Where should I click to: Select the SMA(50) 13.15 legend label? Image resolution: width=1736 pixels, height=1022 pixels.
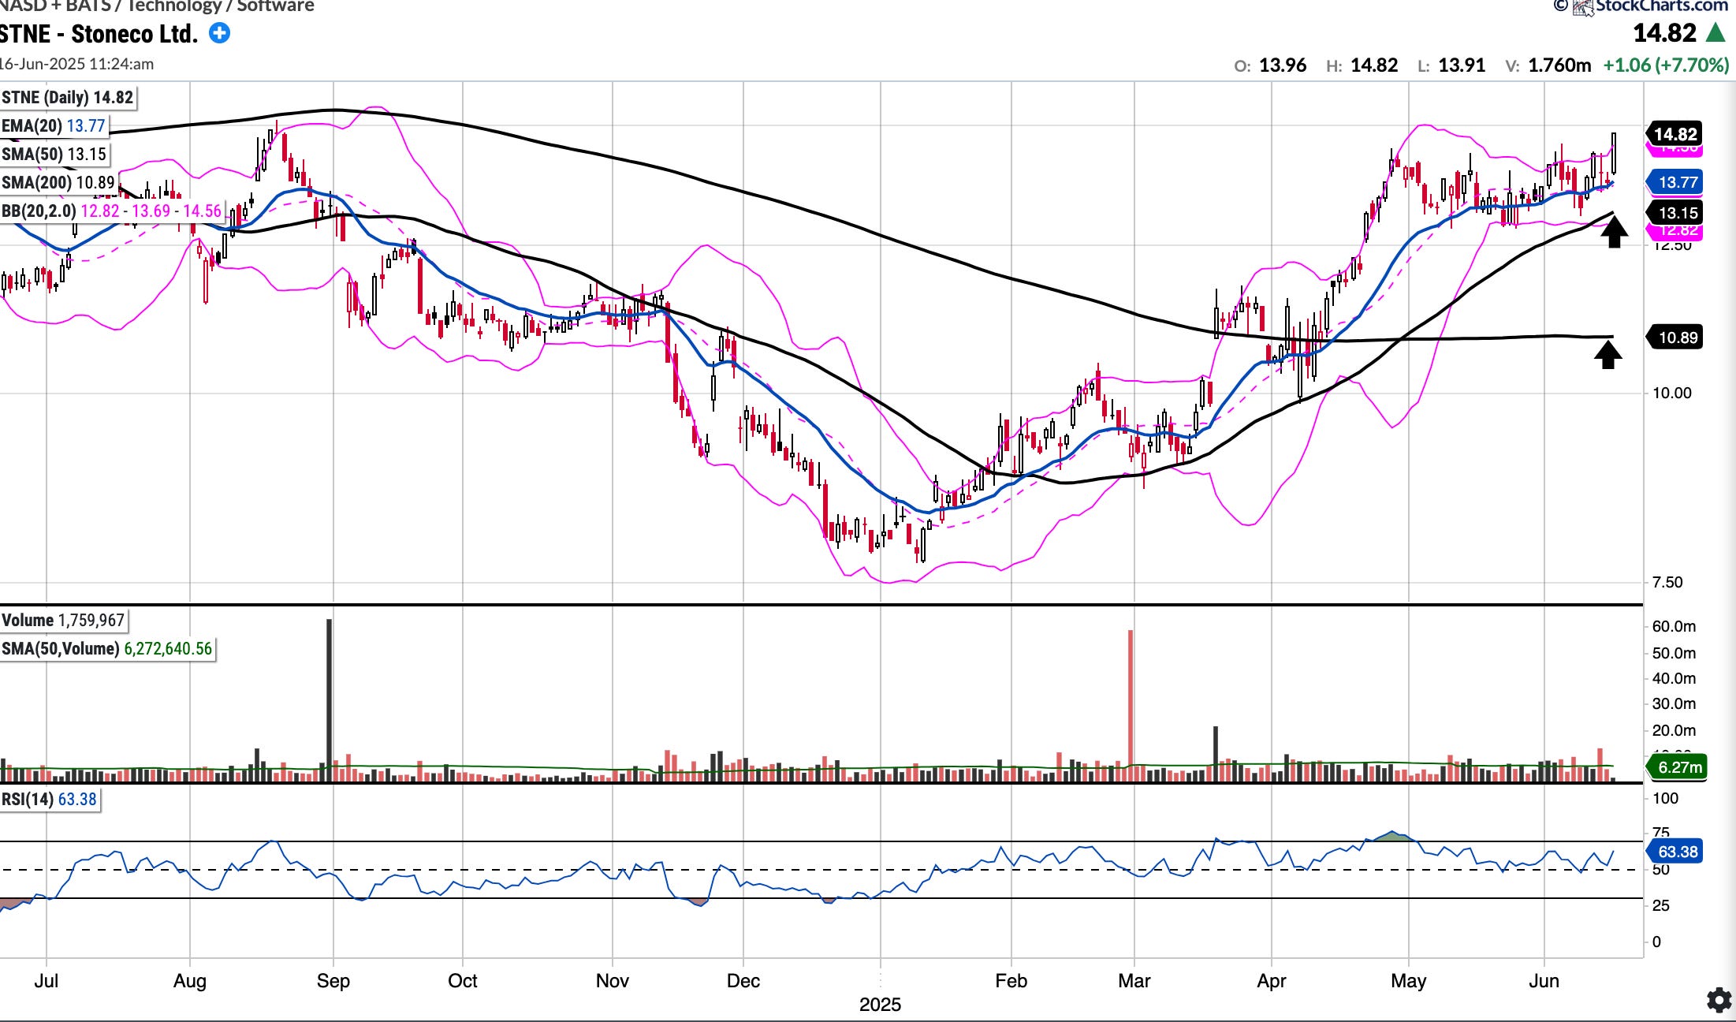point(54,155)
